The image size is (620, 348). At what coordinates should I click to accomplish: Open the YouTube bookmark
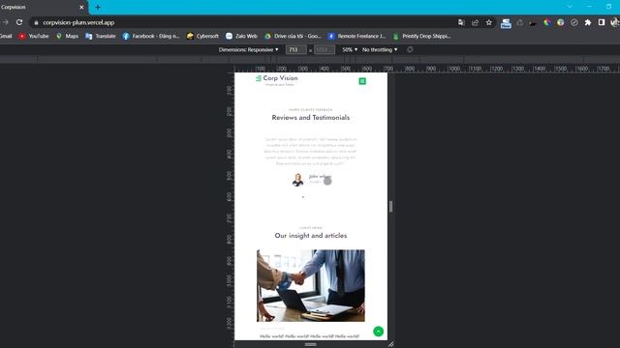tap(34, 36)
